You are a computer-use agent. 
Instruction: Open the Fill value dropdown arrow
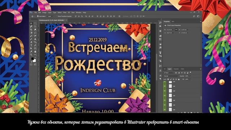tap(190, 79)
